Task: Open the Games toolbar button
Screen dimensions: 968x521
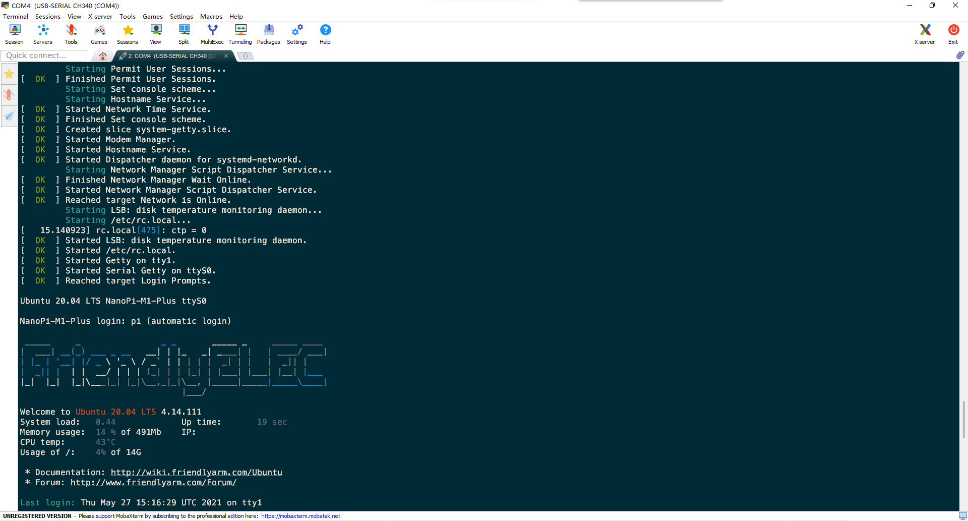Action: coord(99,34)
